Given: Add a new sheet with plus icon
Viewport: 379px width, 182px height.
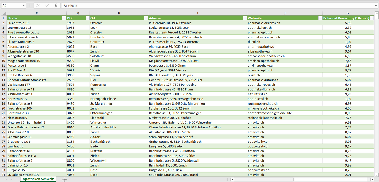Looking at the screenshot, I should (x=65, y=179).
